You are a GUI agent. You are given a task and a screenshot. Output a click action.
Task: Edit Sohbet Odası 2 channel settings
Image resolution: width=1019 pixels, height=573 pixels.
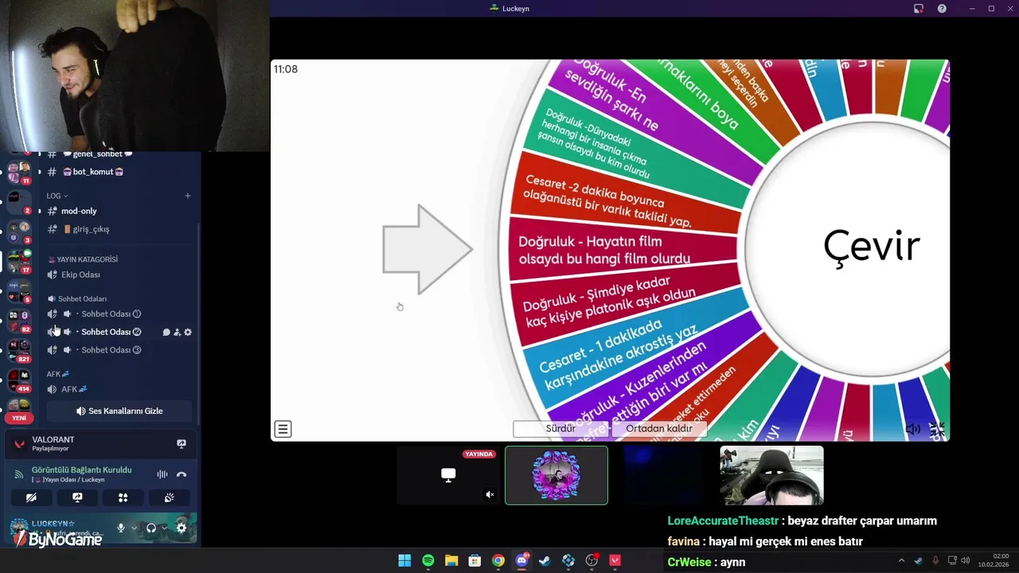[188, 332]
